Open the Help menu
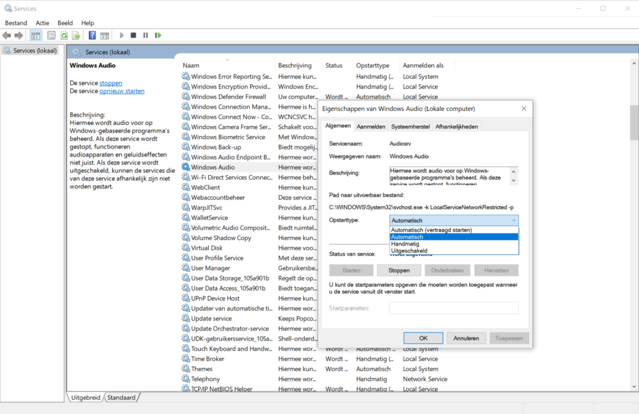The width and height of the screenshot is (639, 414). pos(87,23)
